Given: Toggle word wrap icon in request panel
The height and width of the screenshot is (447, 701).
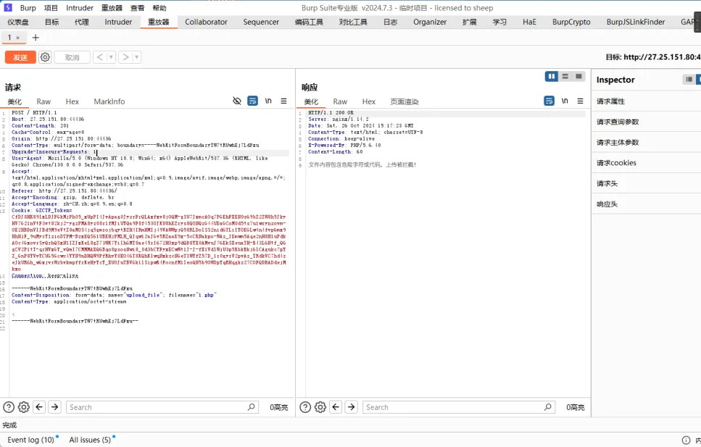Looking at the screenshot, I should pyautogui.click(x=252, y=101).
